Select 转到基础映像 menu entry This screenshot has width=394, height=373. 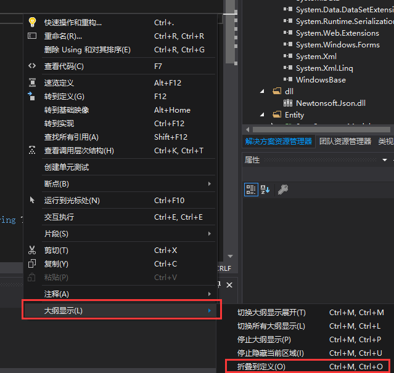click(120, 110)
